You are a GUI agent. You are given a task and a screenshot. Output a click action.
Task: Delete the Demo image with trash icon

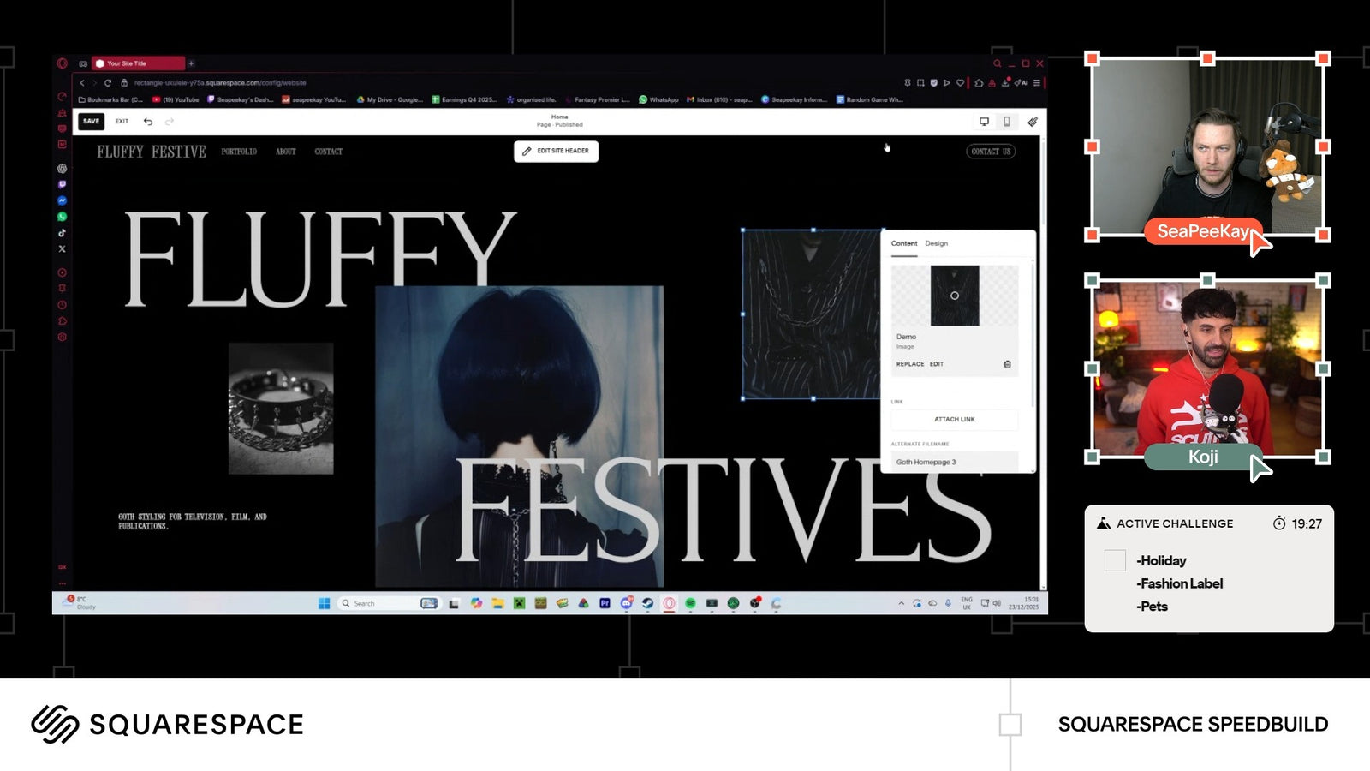tap(1007, 364)
